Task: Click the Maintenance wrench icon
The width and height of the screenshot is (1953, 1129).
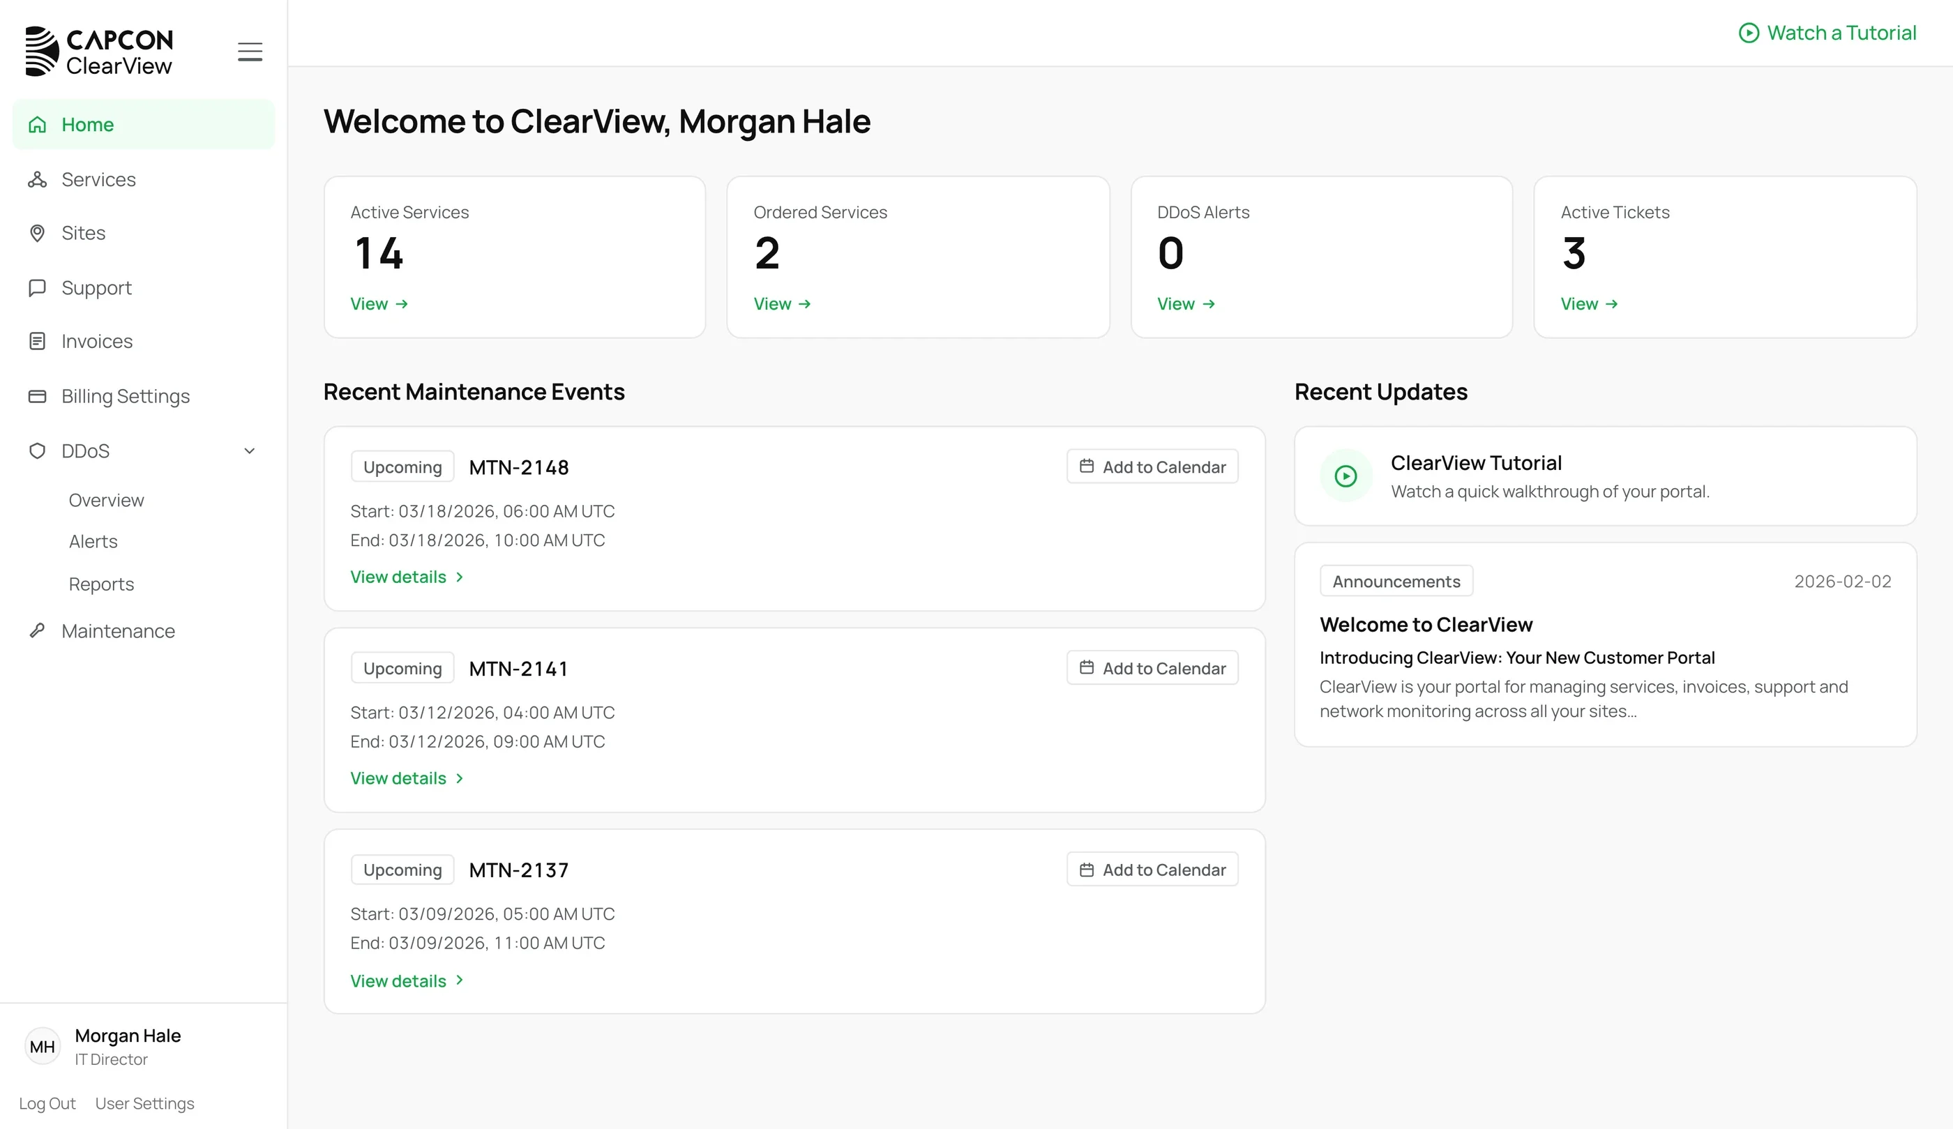Action: [x=37, y=631]
